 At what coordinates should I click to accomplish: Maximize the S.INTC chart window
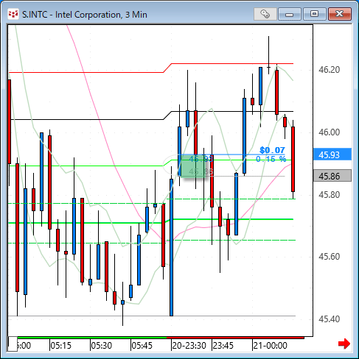pos(315,14)
